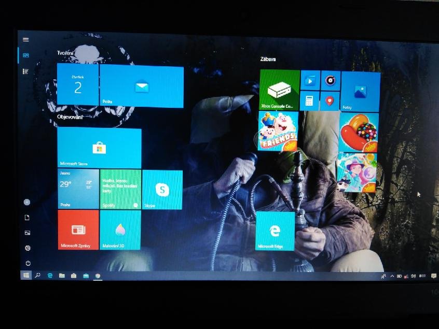This screenshot has height=329, width=439.
Task: Open the Microsoft Zprávy news tile
Action: click(x=78, y=230)
